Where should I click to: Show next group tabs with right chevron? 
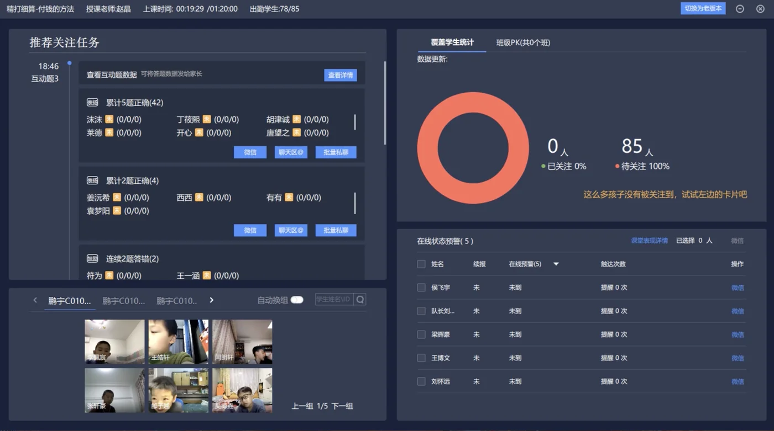pyautogui.click(x=211, y=300)
